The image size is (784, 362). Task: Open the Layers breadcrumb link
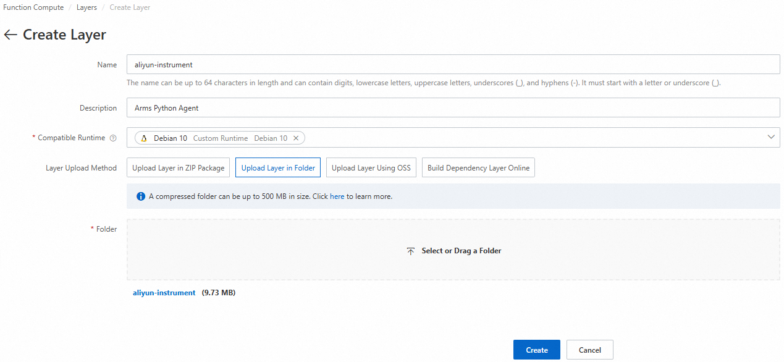point(86,7)
